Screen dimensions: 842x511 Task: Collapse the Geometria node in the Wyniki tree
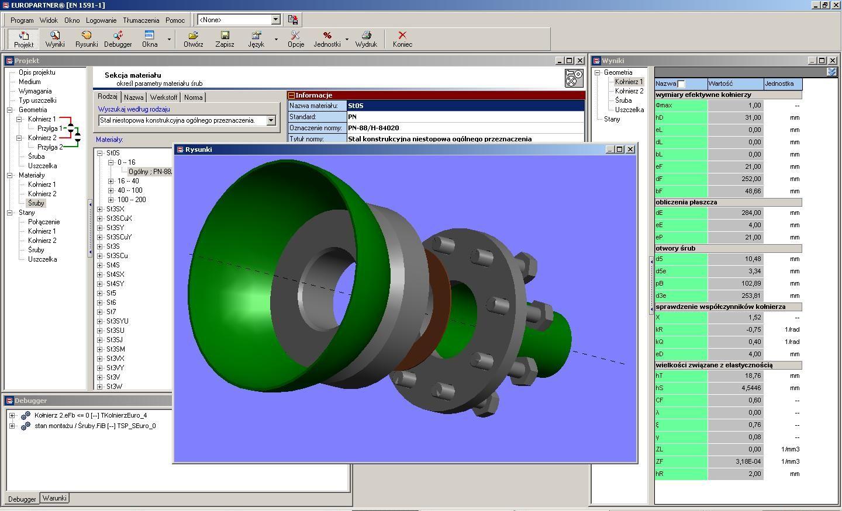click(598, 72)
